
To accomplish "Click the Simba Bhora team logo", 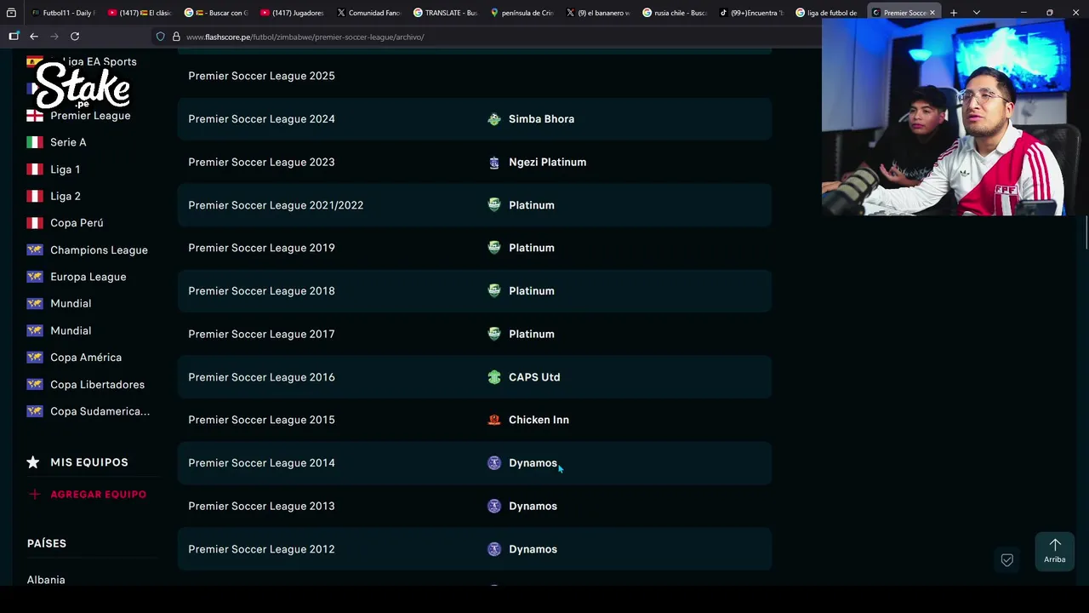I will point(494,119).
